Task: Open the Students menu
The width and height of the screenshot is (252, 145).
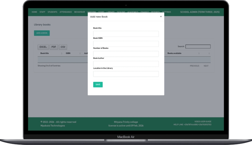Action: coord(52,12)
